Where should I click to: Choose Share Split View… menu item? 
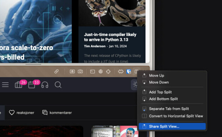point(172,126)
